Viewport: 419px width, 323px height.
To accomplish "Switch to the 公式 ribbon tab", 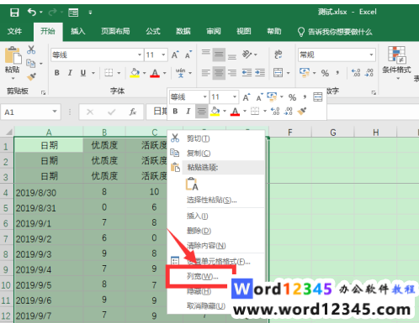I will click(153, 31).
